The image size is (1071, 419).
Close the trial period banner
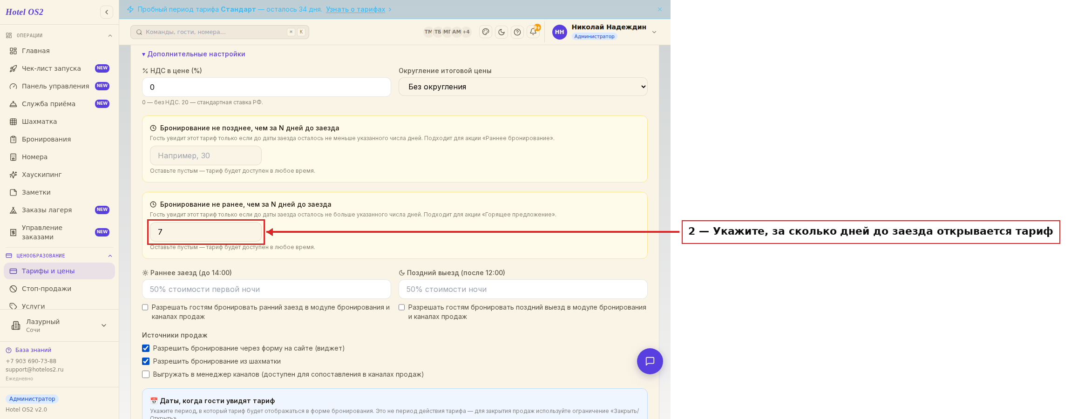[x=660, y=9]
